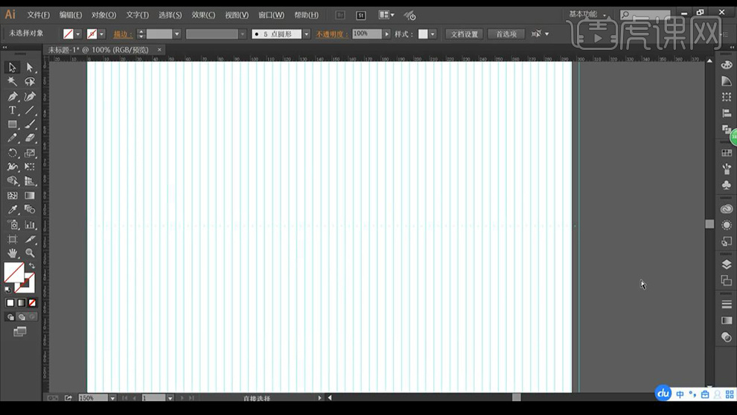Click the Fill color swatch in the toolbox
Viewport: 737px width, 415px height.
13,273
